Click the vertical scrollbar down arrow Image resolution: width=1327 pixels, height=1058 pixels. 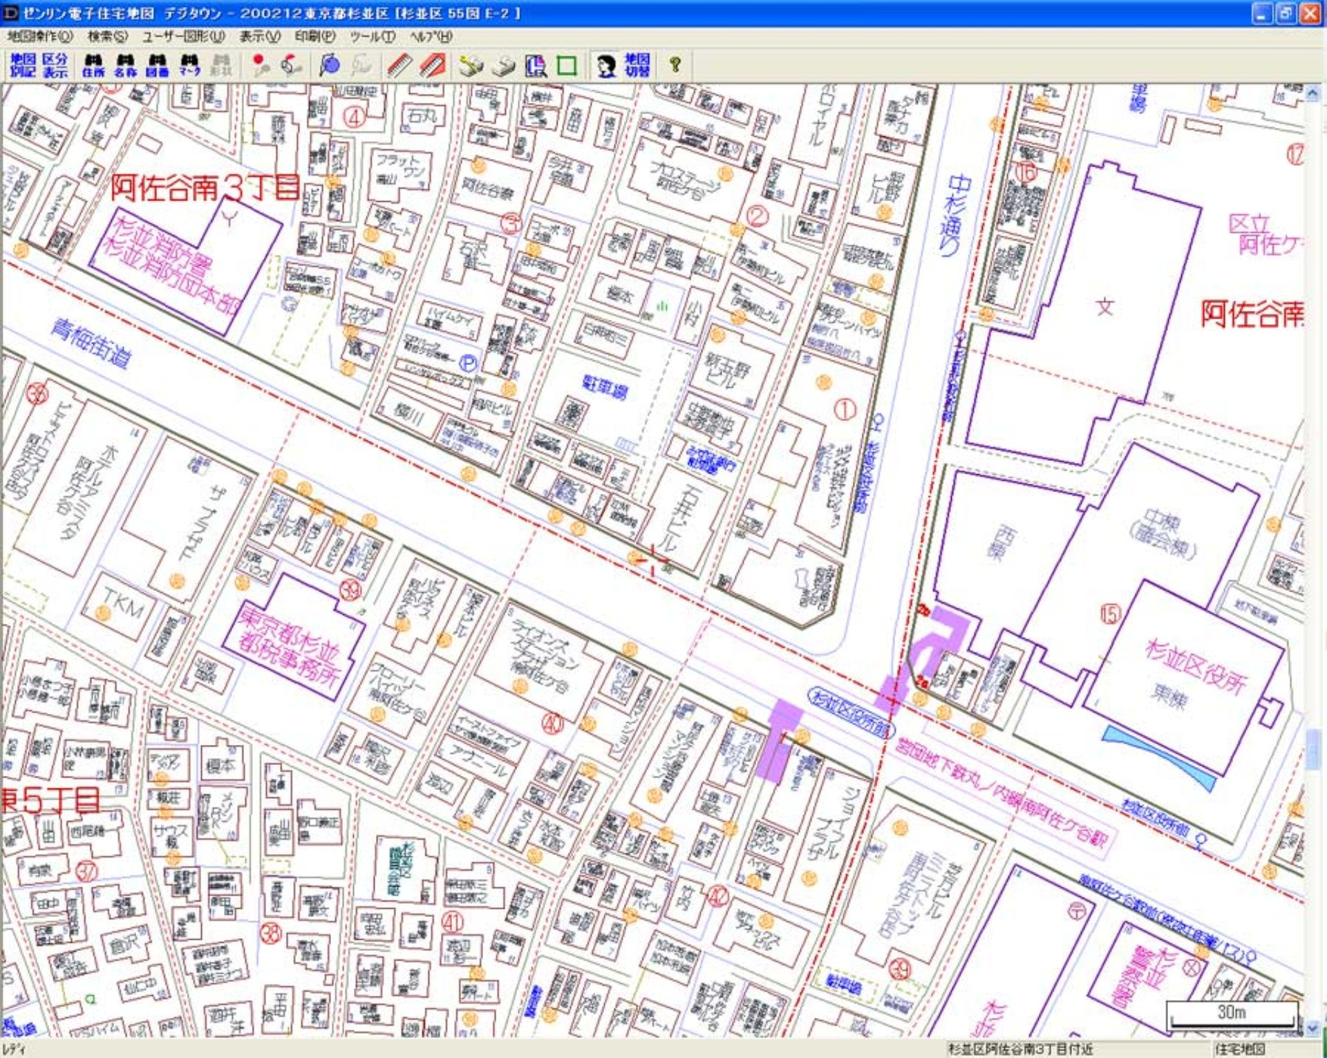coord(1313,1028)
